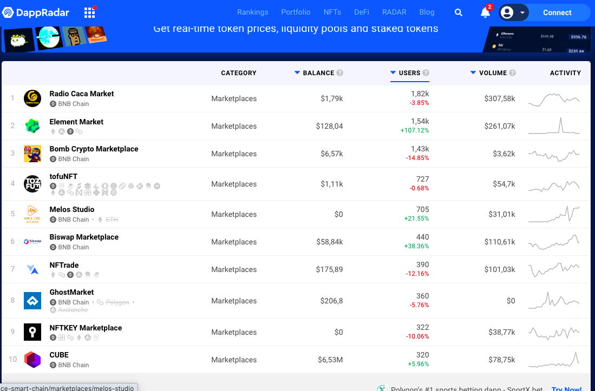Click the token prices banner headline

tap(296, 29)
